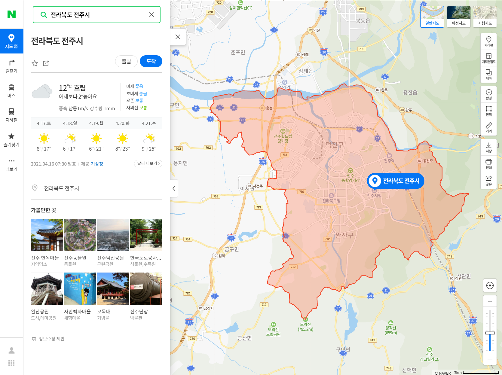Image resolution: width=502 pixels, height=375 pixels.
Task: Click the Naver N logo
Action: [x=11, y=14]
